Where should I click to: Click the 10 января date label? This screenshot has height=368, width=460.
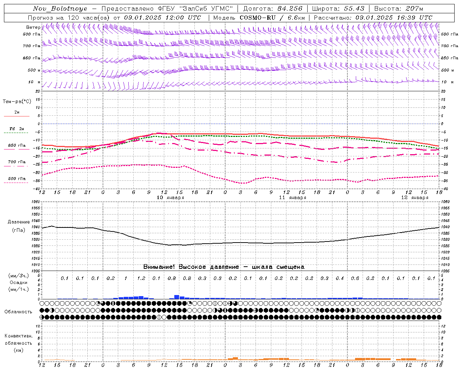[171, 197]
